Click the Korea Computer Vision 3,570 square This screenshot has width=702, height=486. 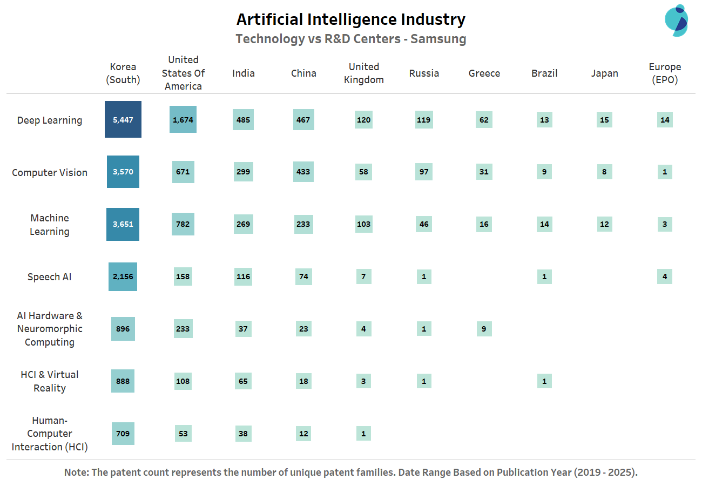coord(123,172)
